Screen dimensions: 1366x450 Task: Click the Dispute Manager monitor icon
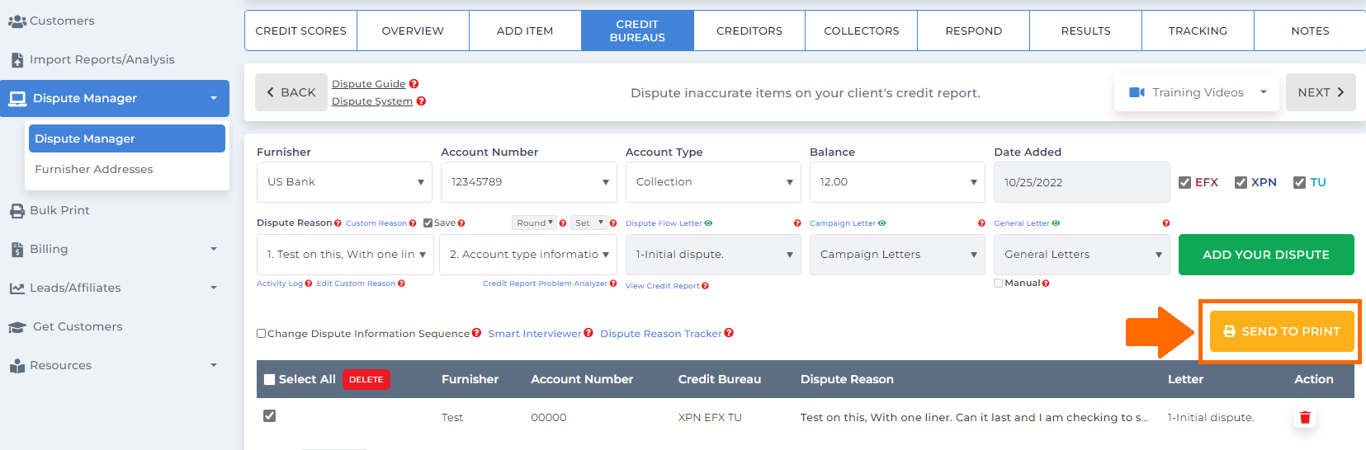point(17,99)
